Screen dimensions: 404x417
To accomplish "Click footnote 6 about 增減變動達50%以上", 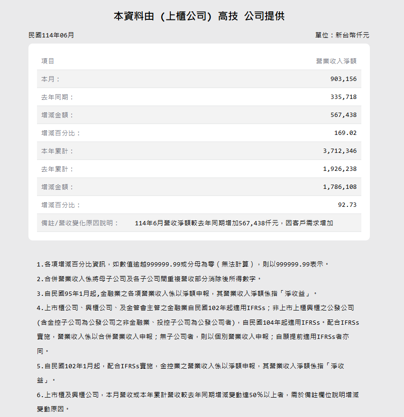I will click(198, 402).
